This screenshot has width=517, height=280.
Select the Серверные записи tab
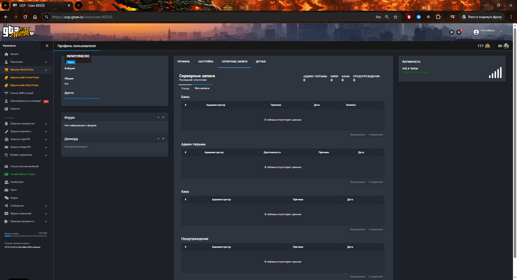[x=234, y=62]
